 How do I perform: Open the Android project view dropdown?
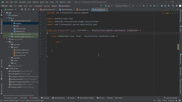pos(11,10)
